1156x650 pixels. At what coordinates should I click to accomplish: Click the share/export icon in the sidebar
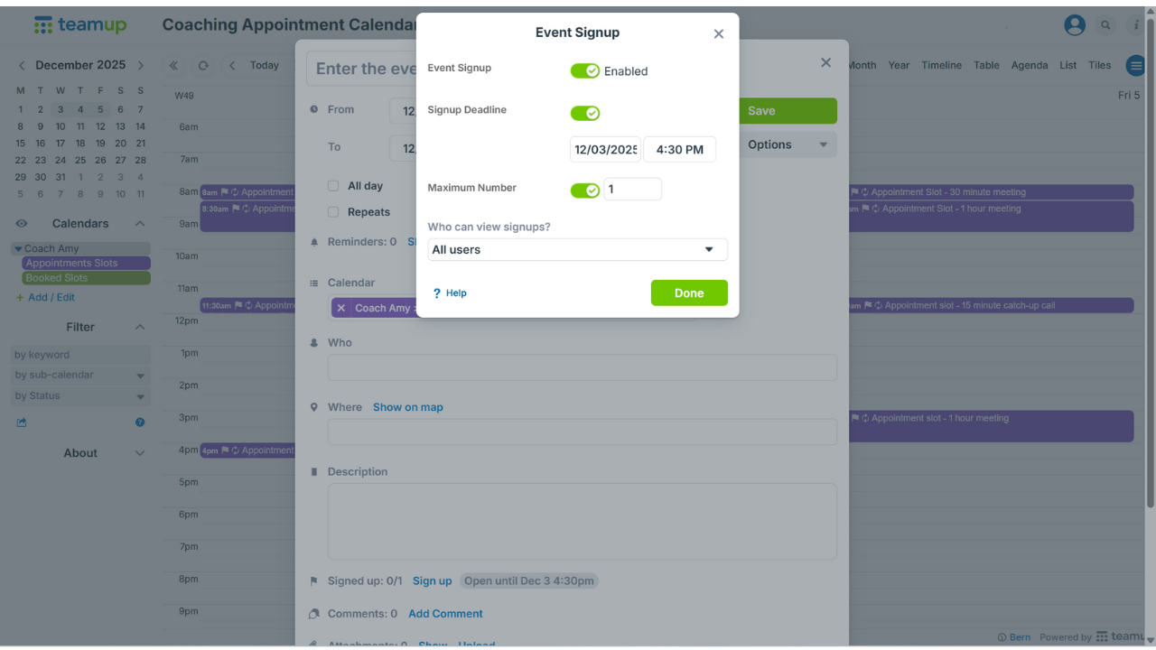(x=20, y=422)
